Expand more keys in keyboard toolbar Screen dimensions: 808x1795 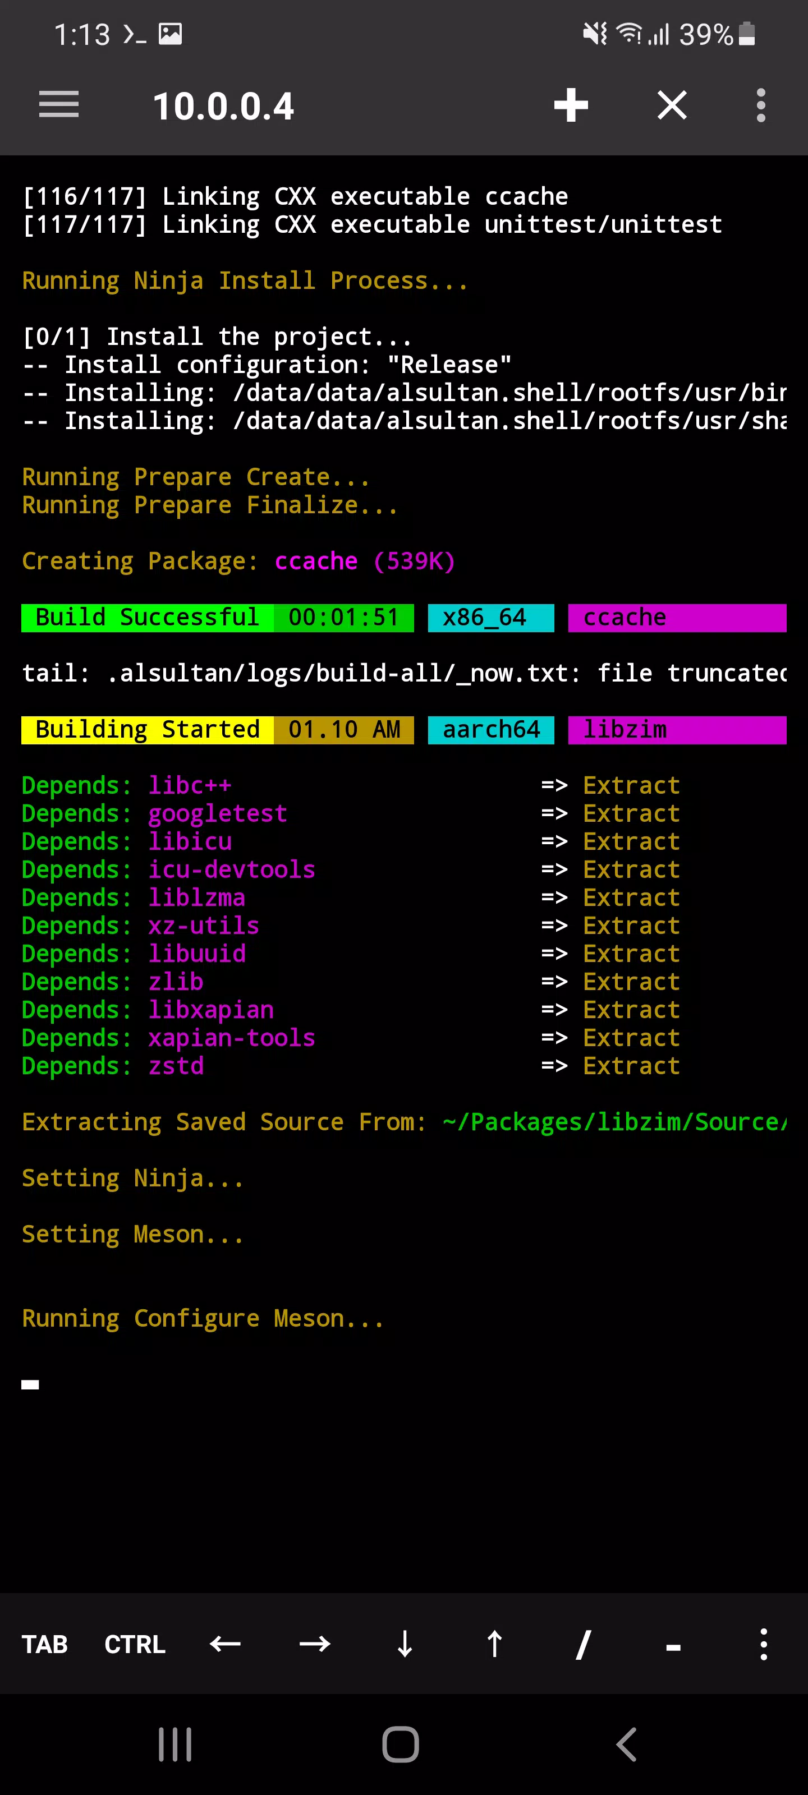pos(763,1644)
